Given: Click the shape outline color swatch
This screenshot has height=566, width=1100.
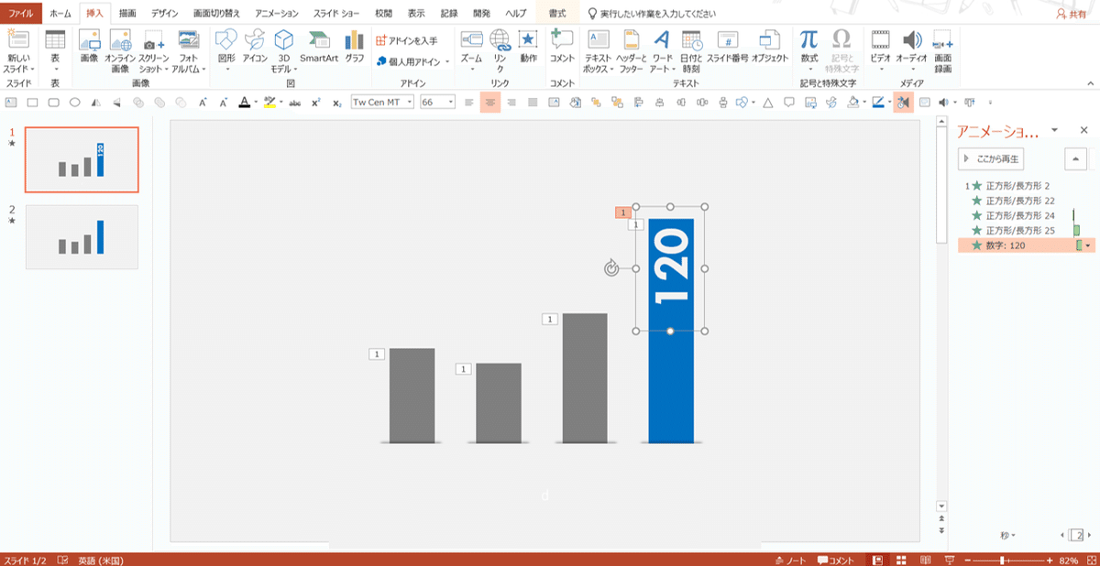Looking at the screenshot, I should pos(878,103).
